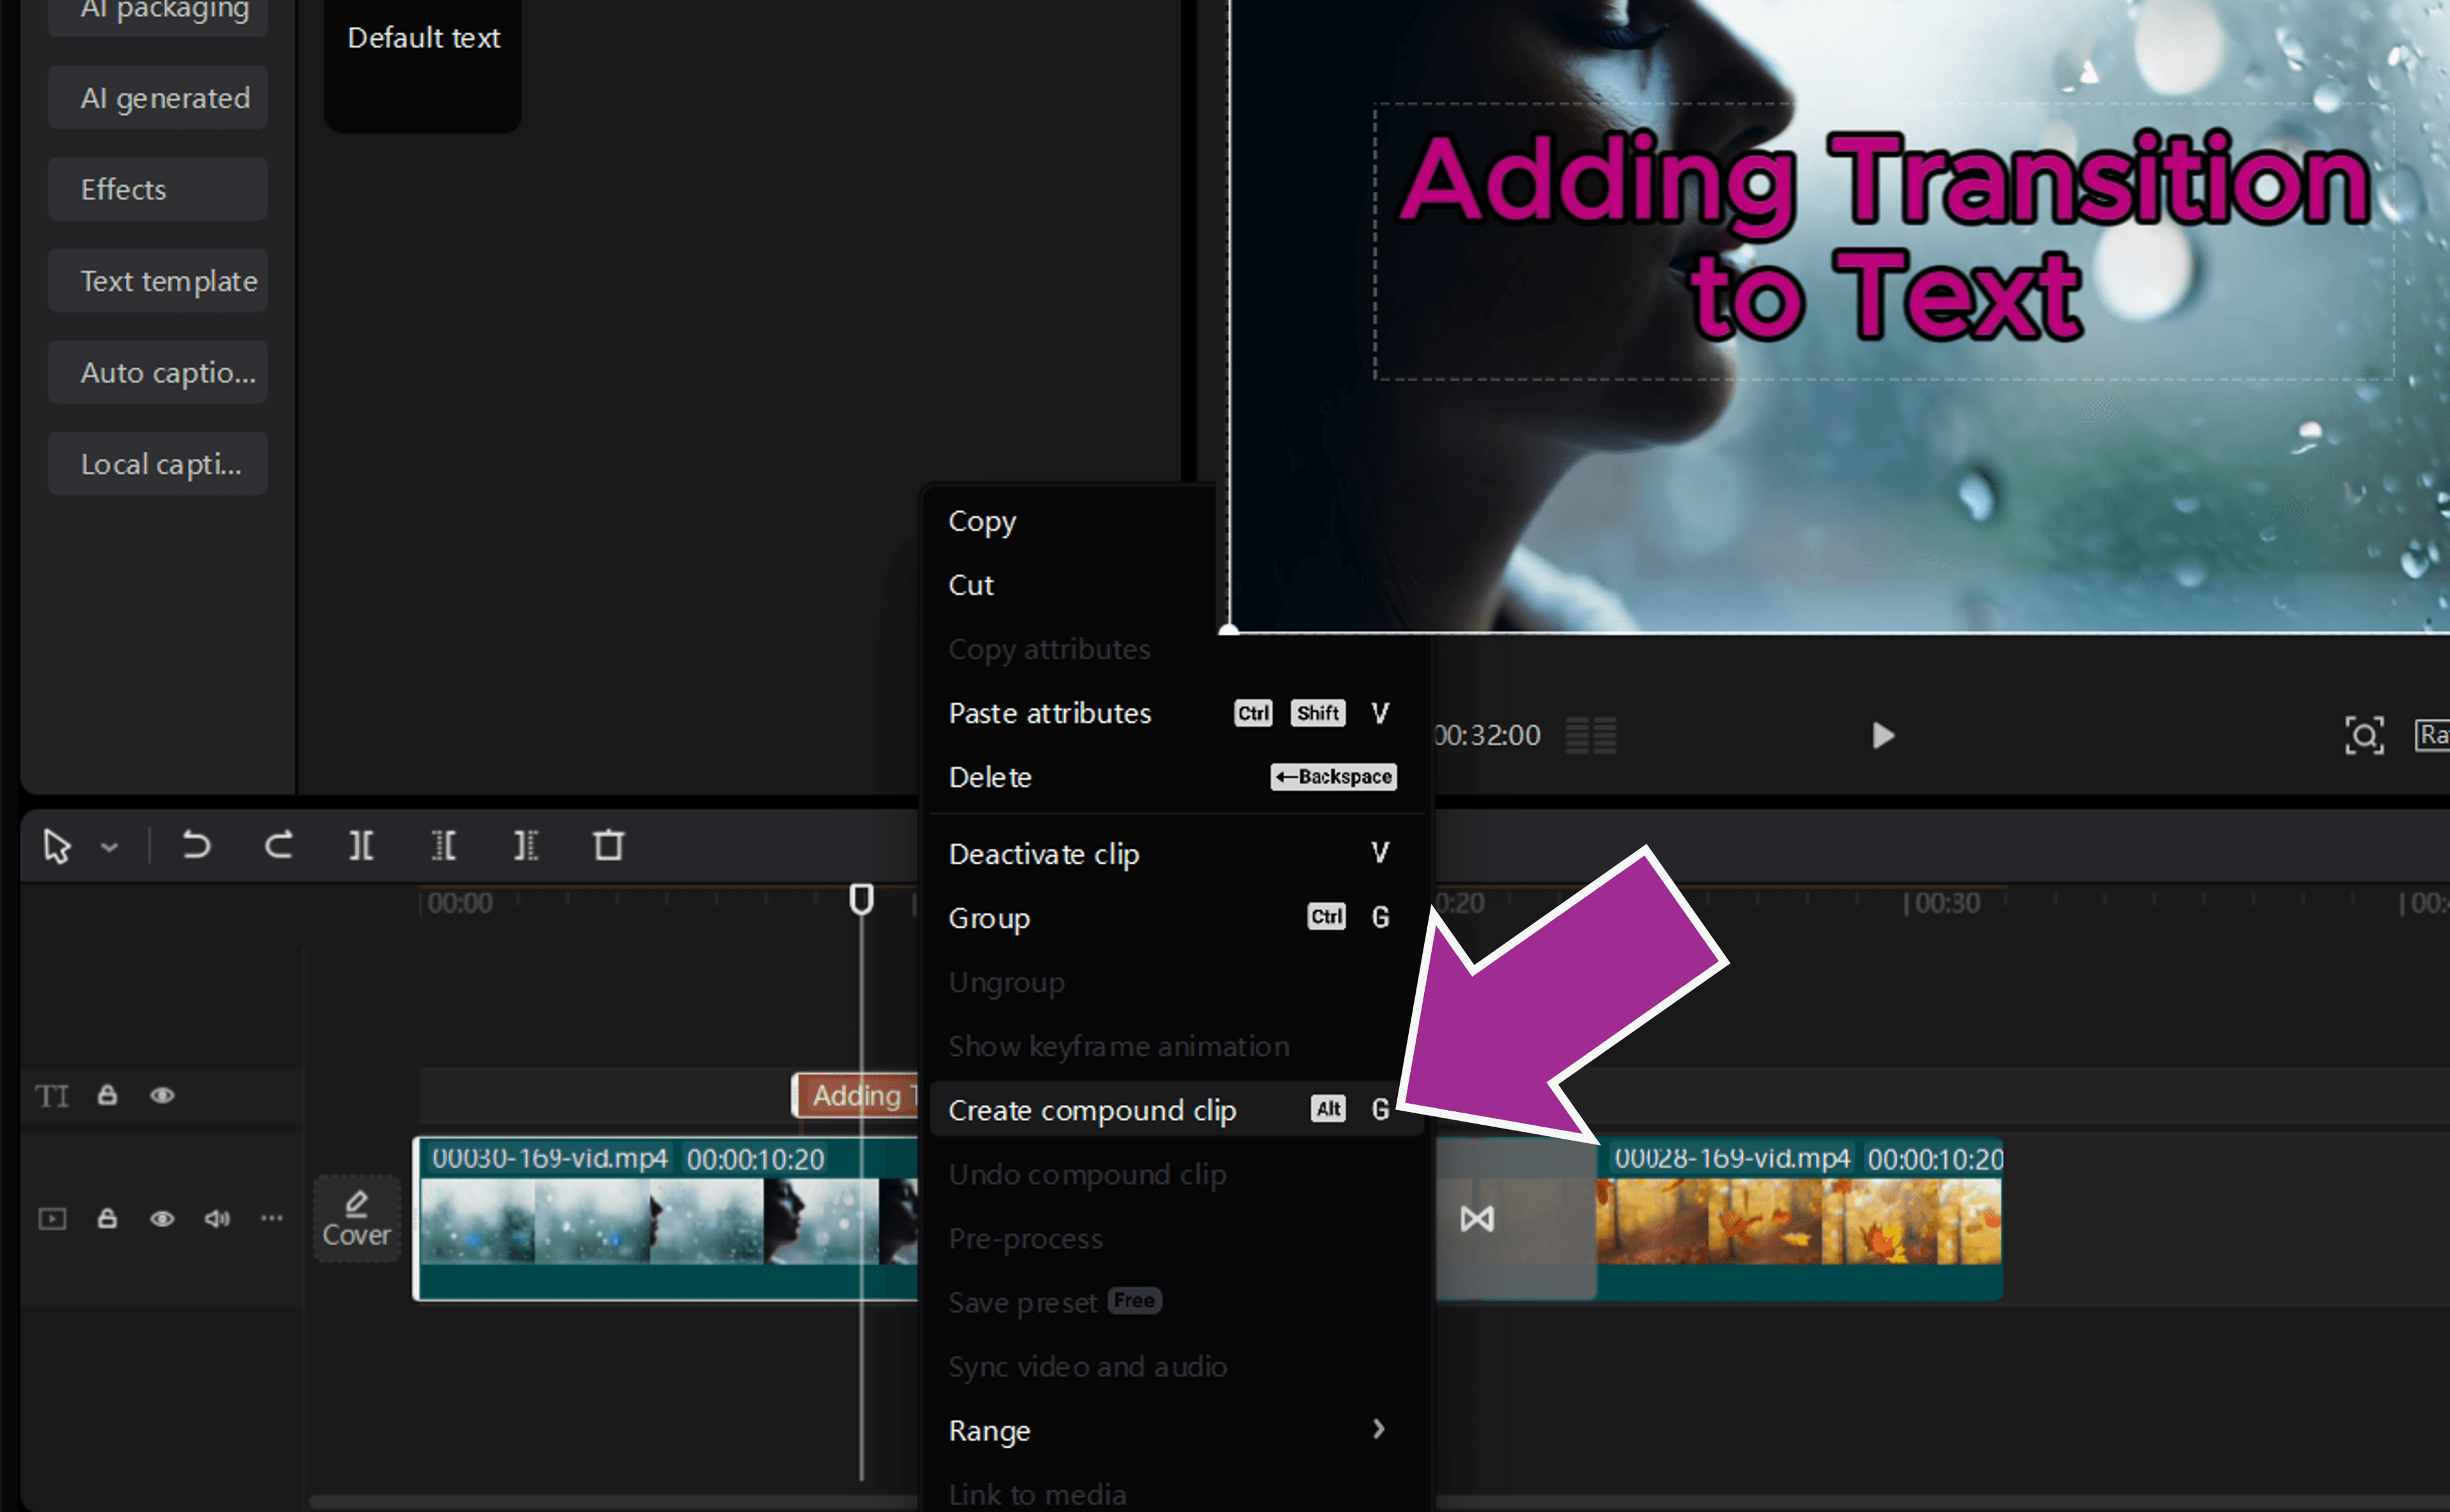This screenshot has height=1512, width=2450.
Task: Click the Undo icon above the timeline
Action: coord(197,845)
